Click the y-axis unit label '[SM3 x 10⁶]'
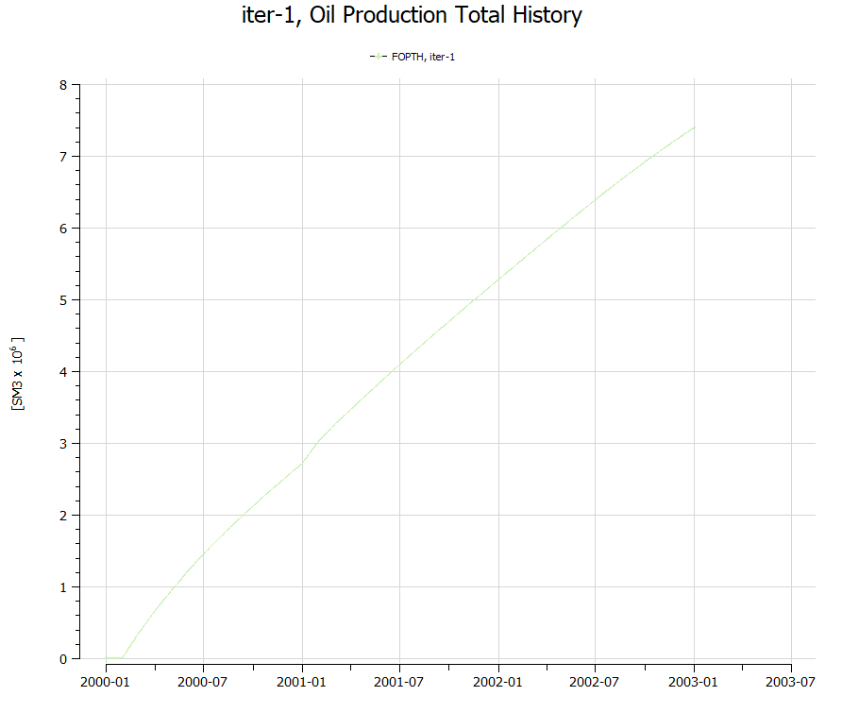This screenshot has width=842, height=713. click(x=18, y=374)
